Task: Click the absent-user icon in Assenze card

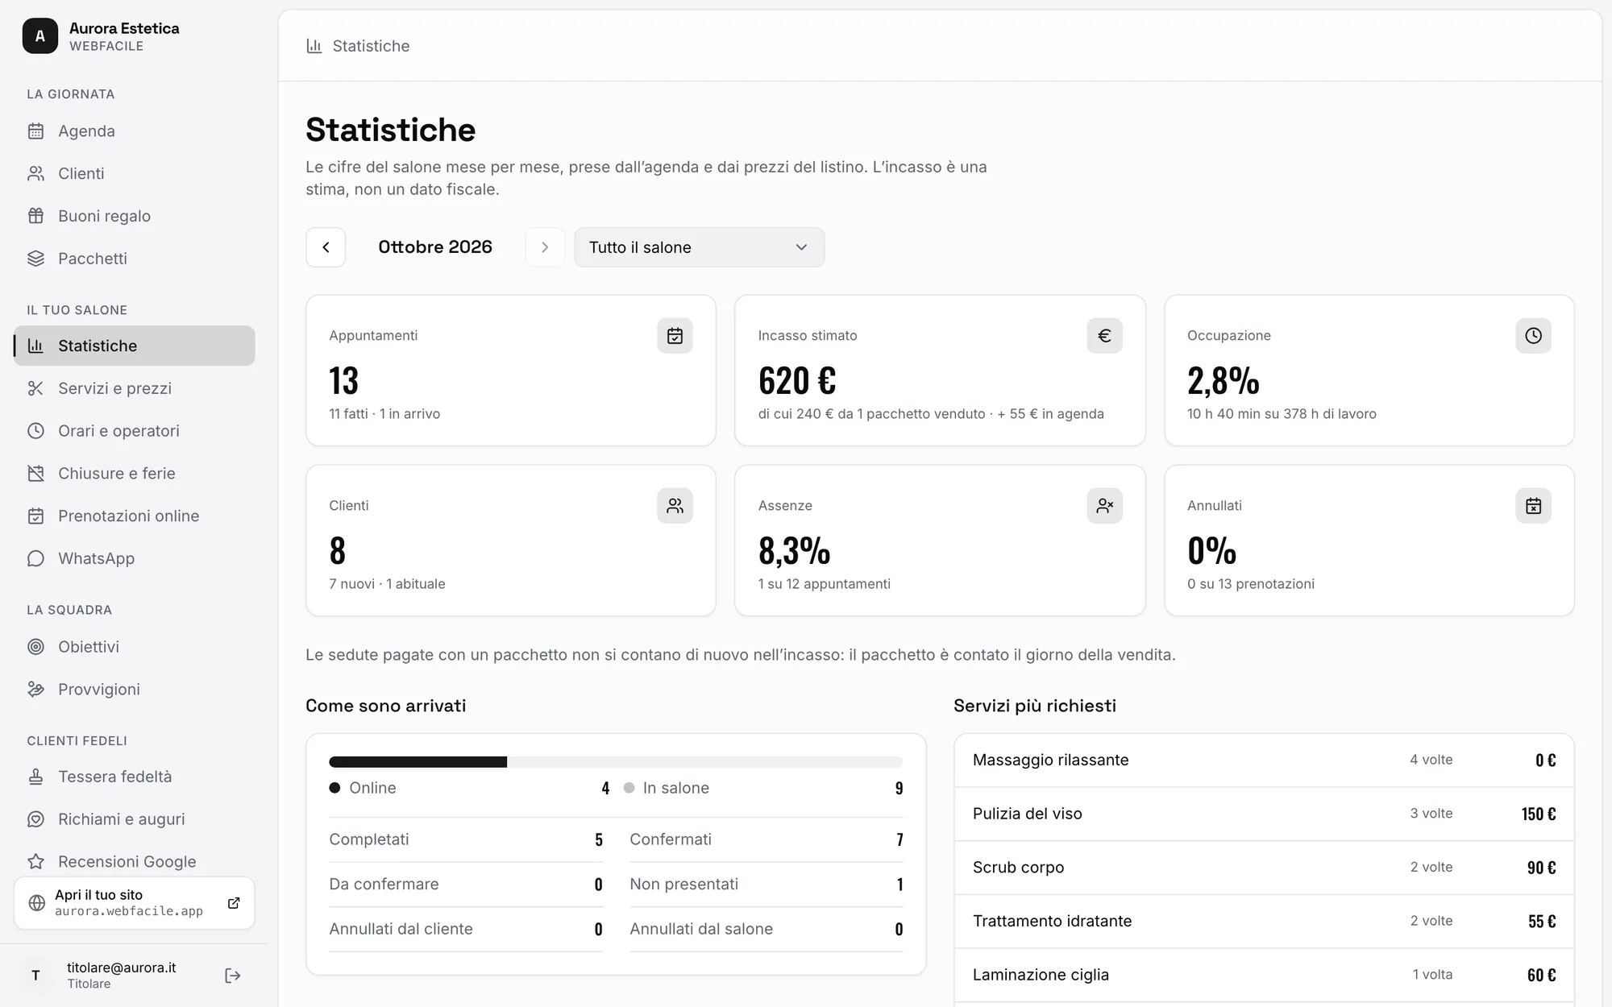Action: click(x=1104, y=506)
